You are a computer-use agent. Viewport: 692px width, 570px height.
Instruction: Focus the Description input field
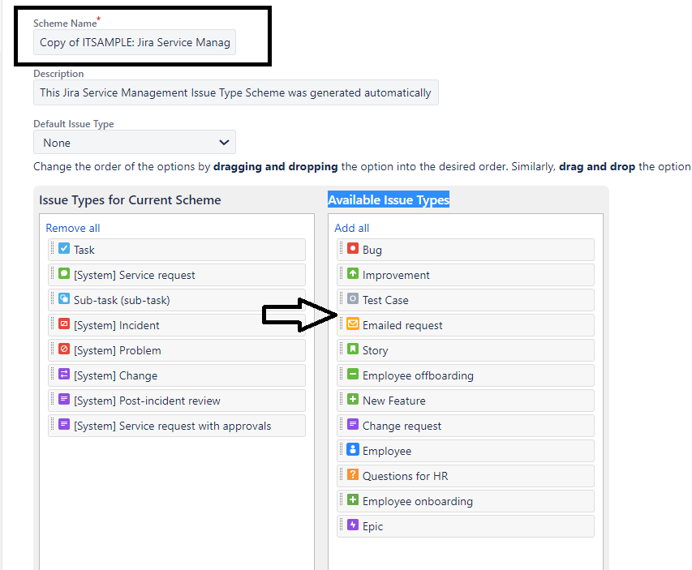coord(236,92)
